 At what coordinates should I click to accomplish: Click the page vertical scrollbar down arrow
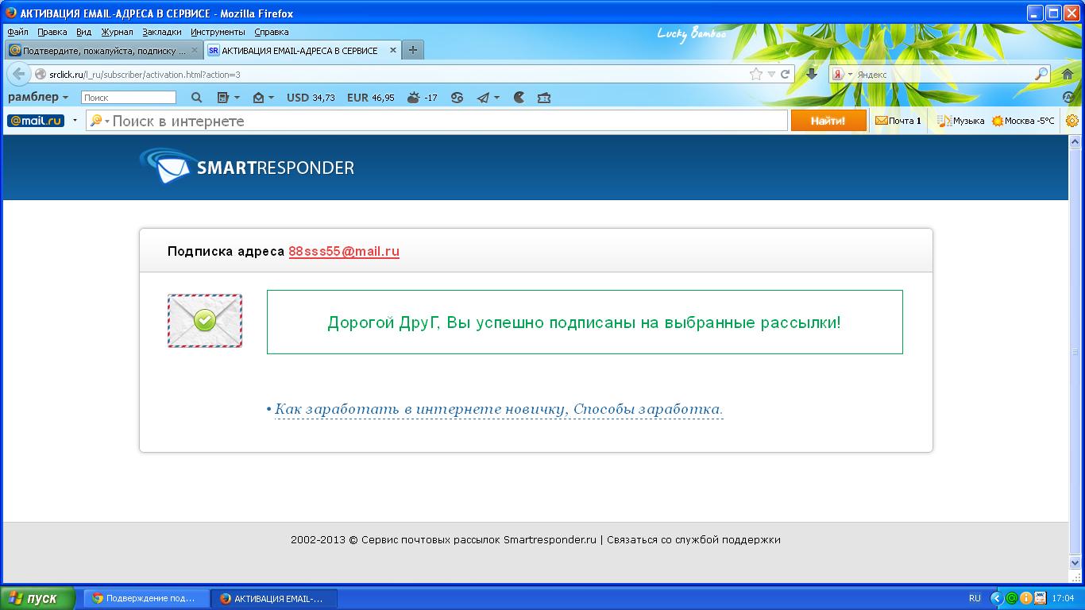(1075, 563)
